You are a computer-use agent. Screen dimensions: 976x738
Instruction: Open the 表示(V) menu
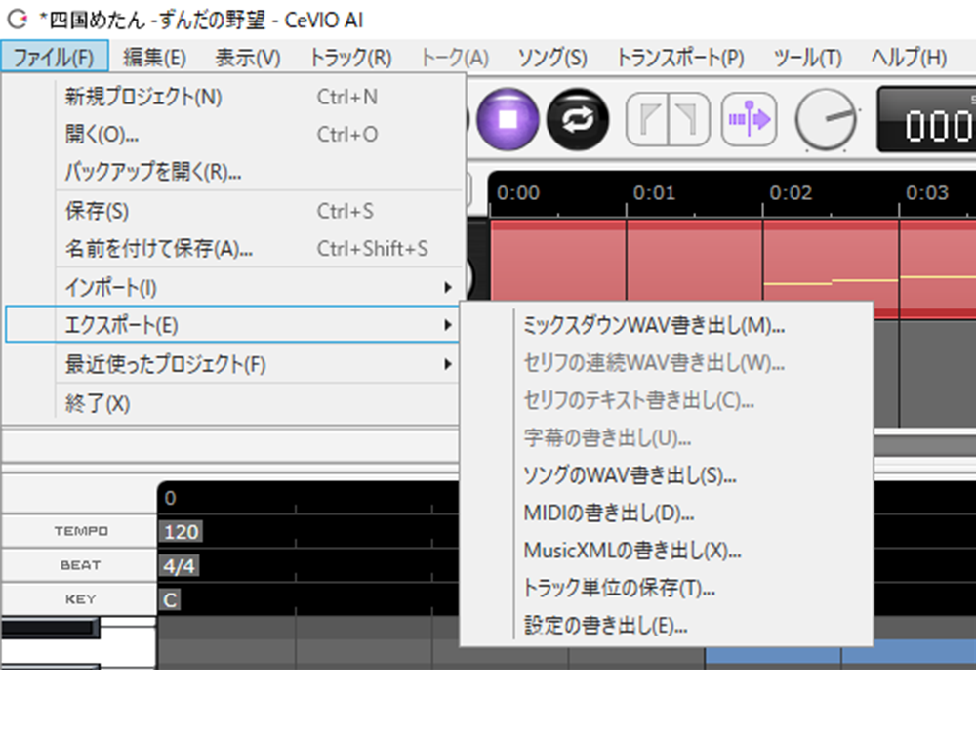coord(248,58)
